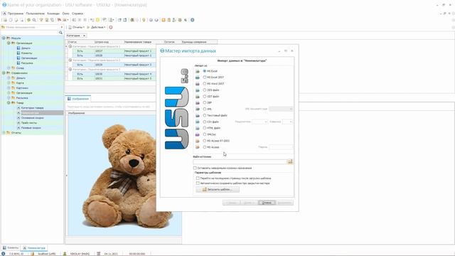
Task: Select MS Access 97-2003 import option
Action: pos(205,141)
